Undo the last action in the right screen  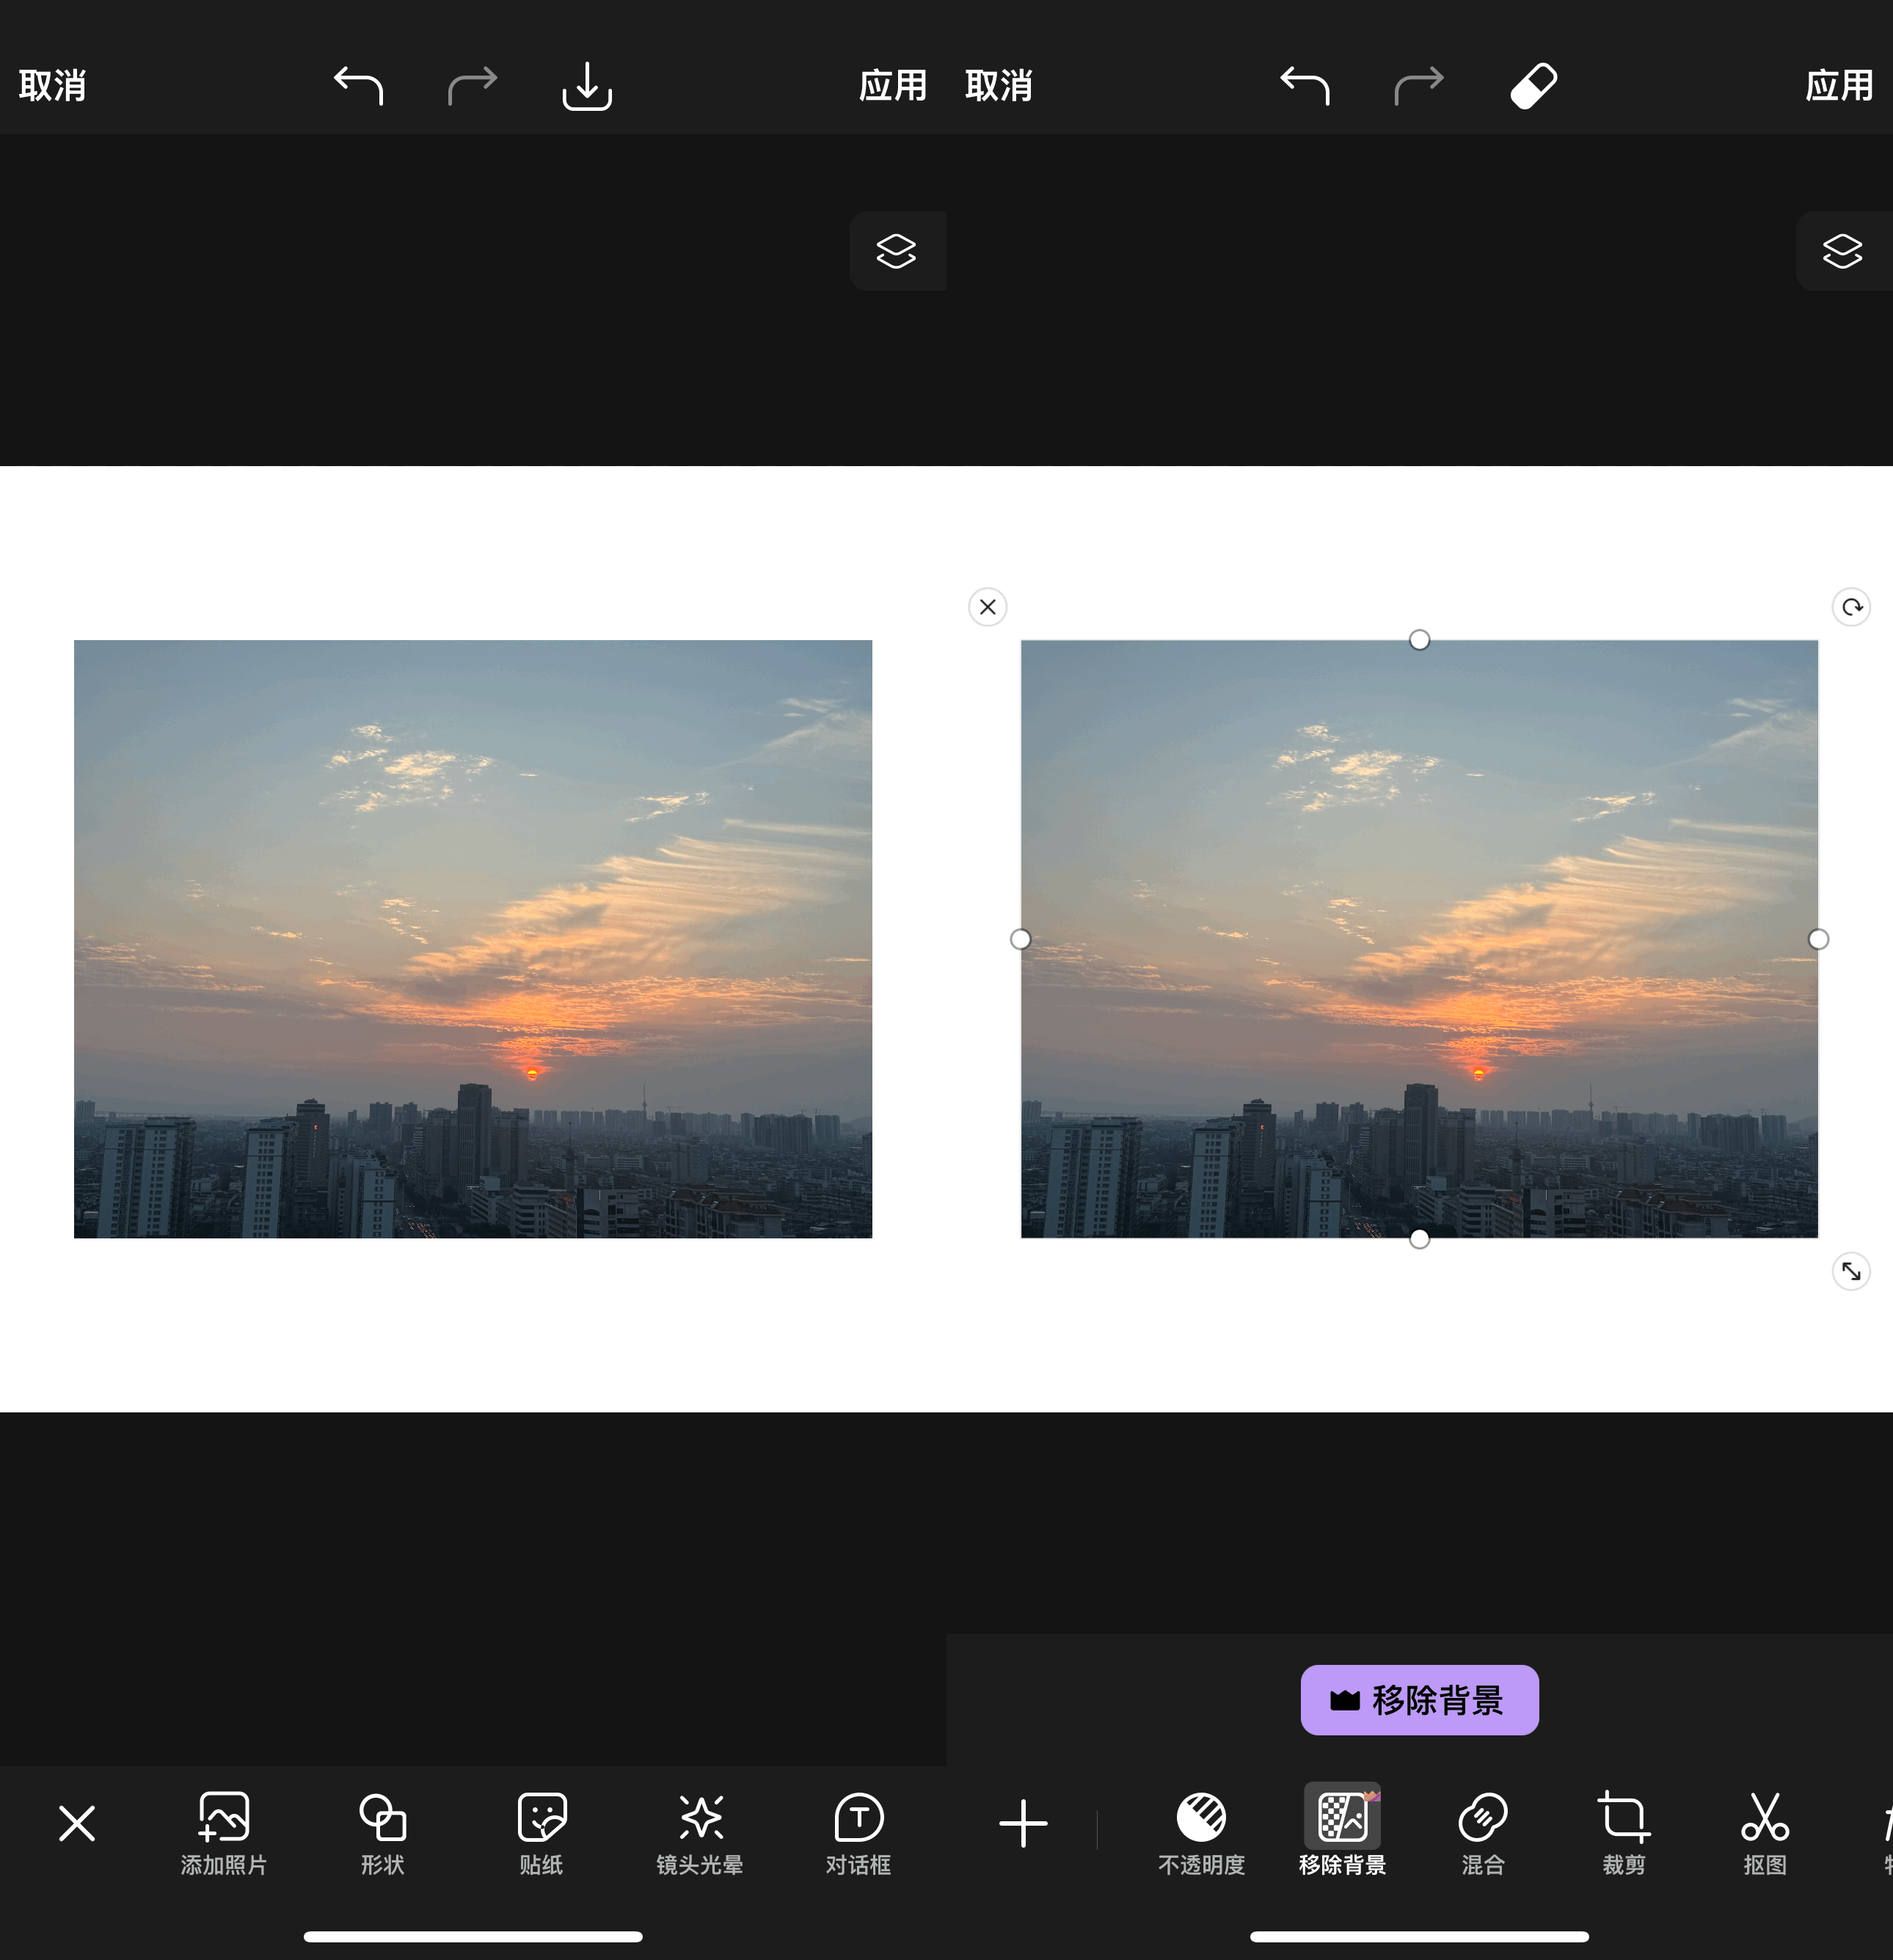[x=1305, y=86]
